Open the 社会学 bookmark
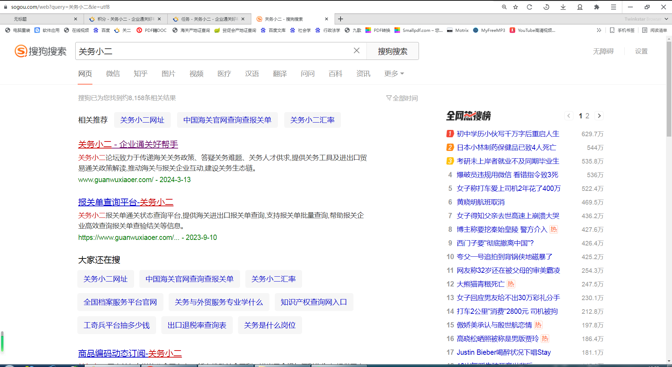Screen dimensions: 672x367 coord(300,30)
